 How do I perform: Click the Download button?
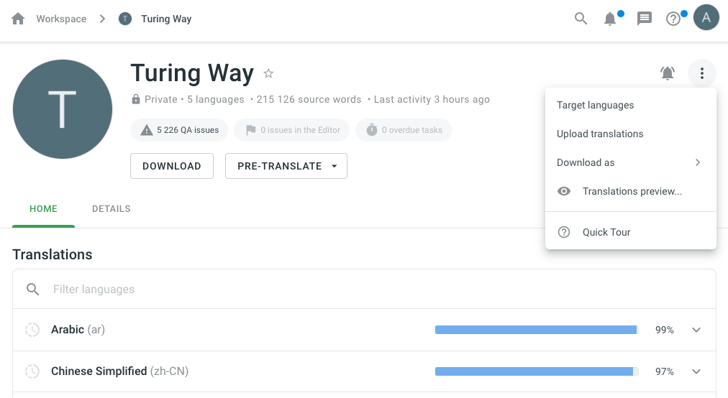172,166
